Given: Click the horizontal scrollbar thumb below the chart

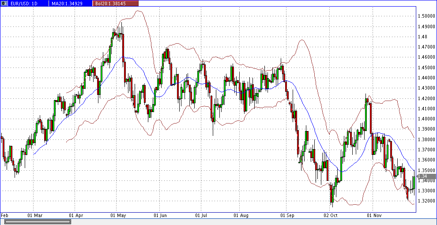Looking at the screenshot, I should (38, 221).
